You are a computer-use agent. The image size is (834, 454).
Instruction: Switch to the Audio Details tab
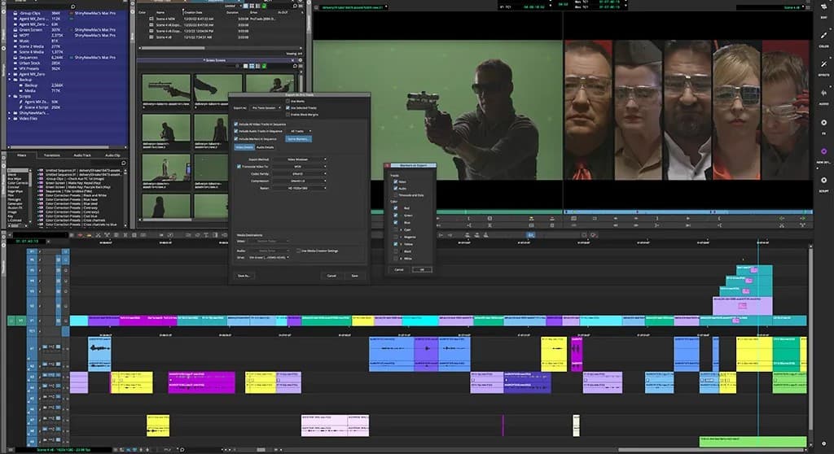coord(266,147)
